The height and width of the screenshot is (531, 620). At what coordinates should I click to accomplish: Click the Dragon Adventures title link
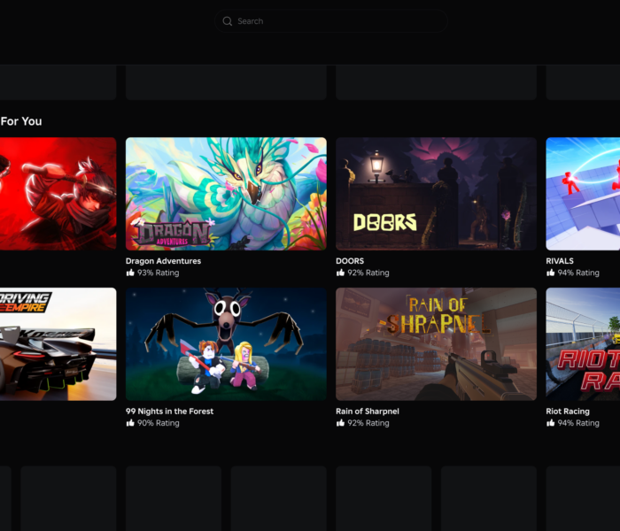pos(163,261)
